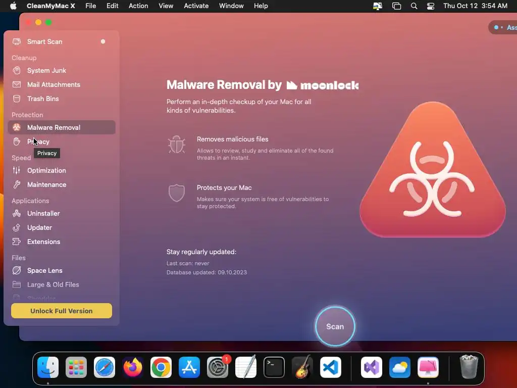Click the window switcher icon in menu bar
This screenshot has width=517, height=388.
(396, 6)
